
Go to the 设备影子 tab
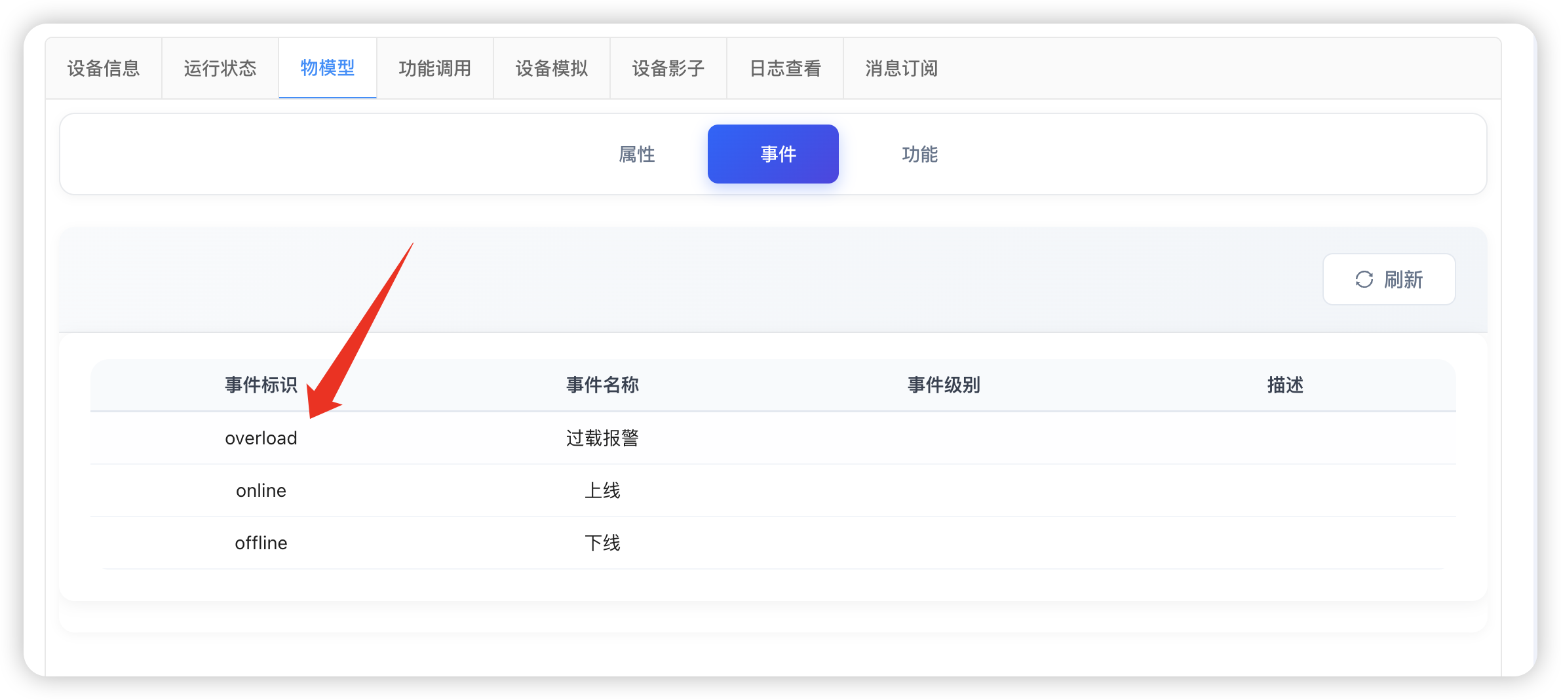pyautogui.click(x=668, y=68)
